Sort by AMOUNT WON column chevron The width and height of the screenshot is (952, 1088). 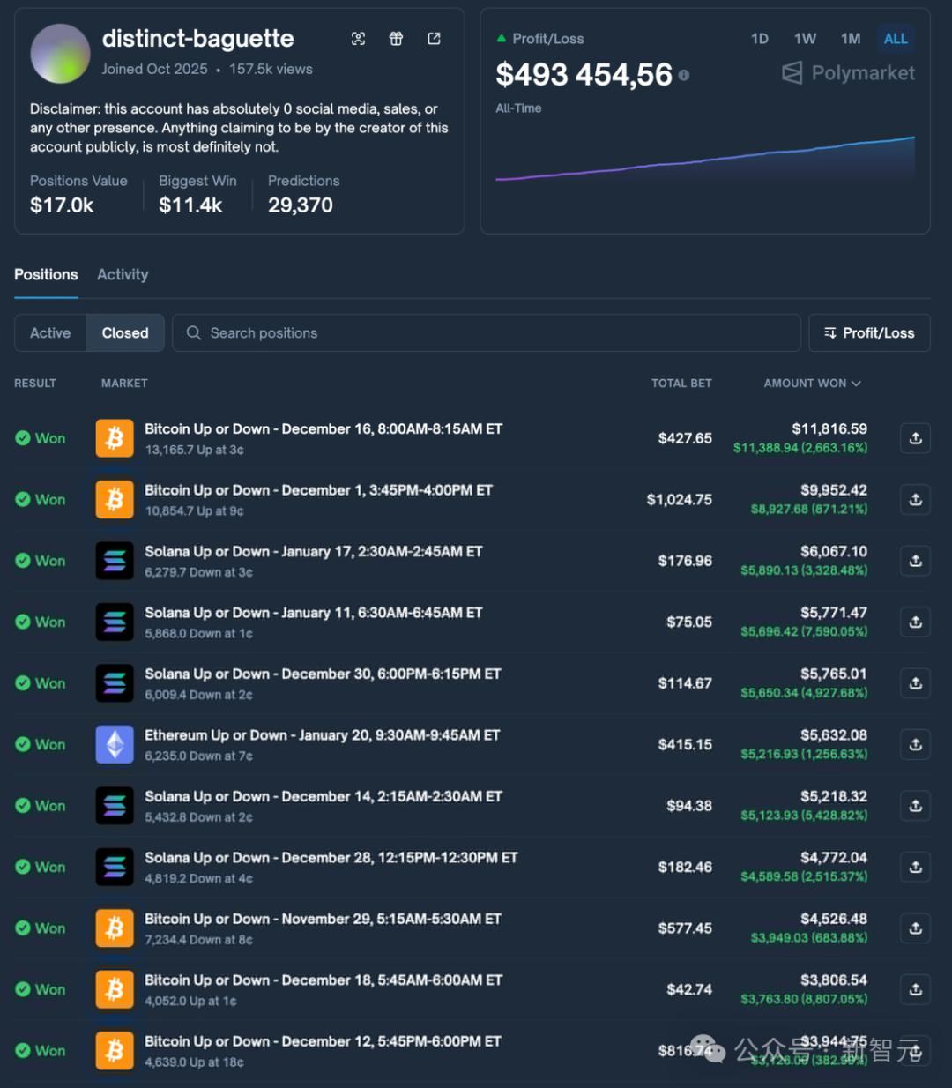click(856, 384)
